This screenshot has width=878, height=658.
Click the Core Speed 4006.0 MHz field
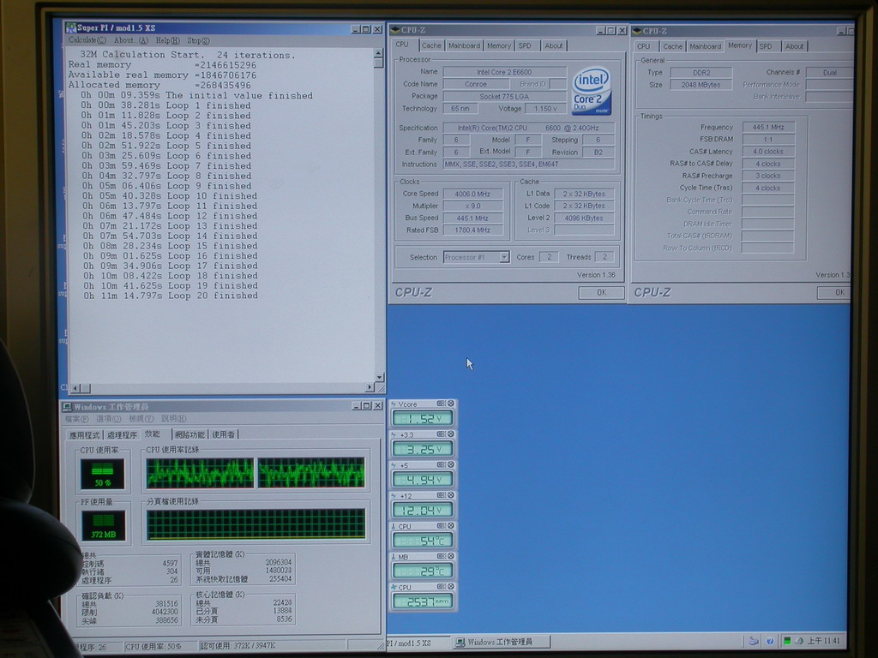(x=473, y=194)
